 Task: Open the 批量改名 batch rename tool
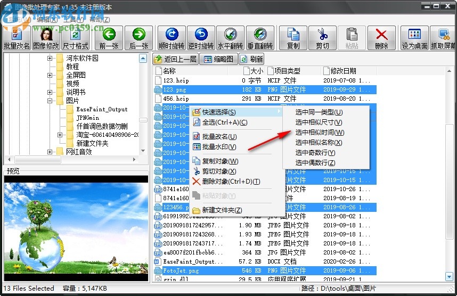coord(17,38)
